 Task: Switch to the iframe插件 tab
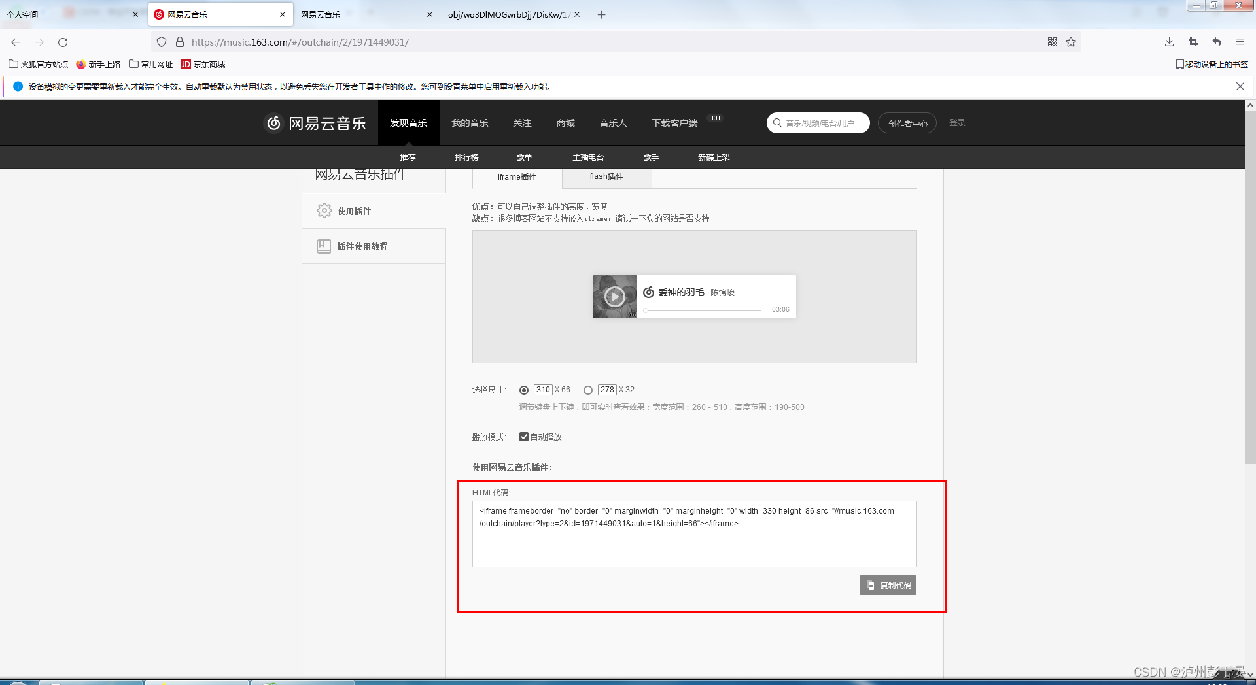[x=517, y=177]
